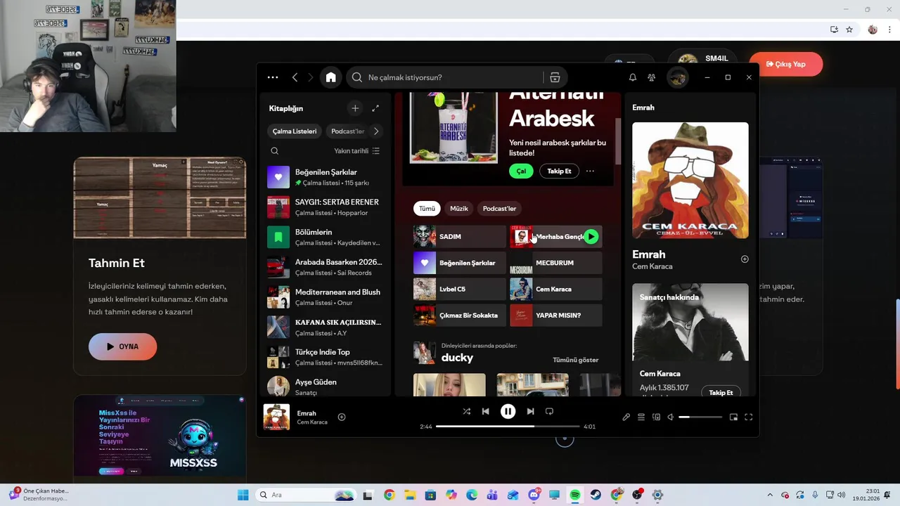Follow Cem Karaca with Takip Et
This screenshot has height=506, width=900.
click(x=721, y=392)
